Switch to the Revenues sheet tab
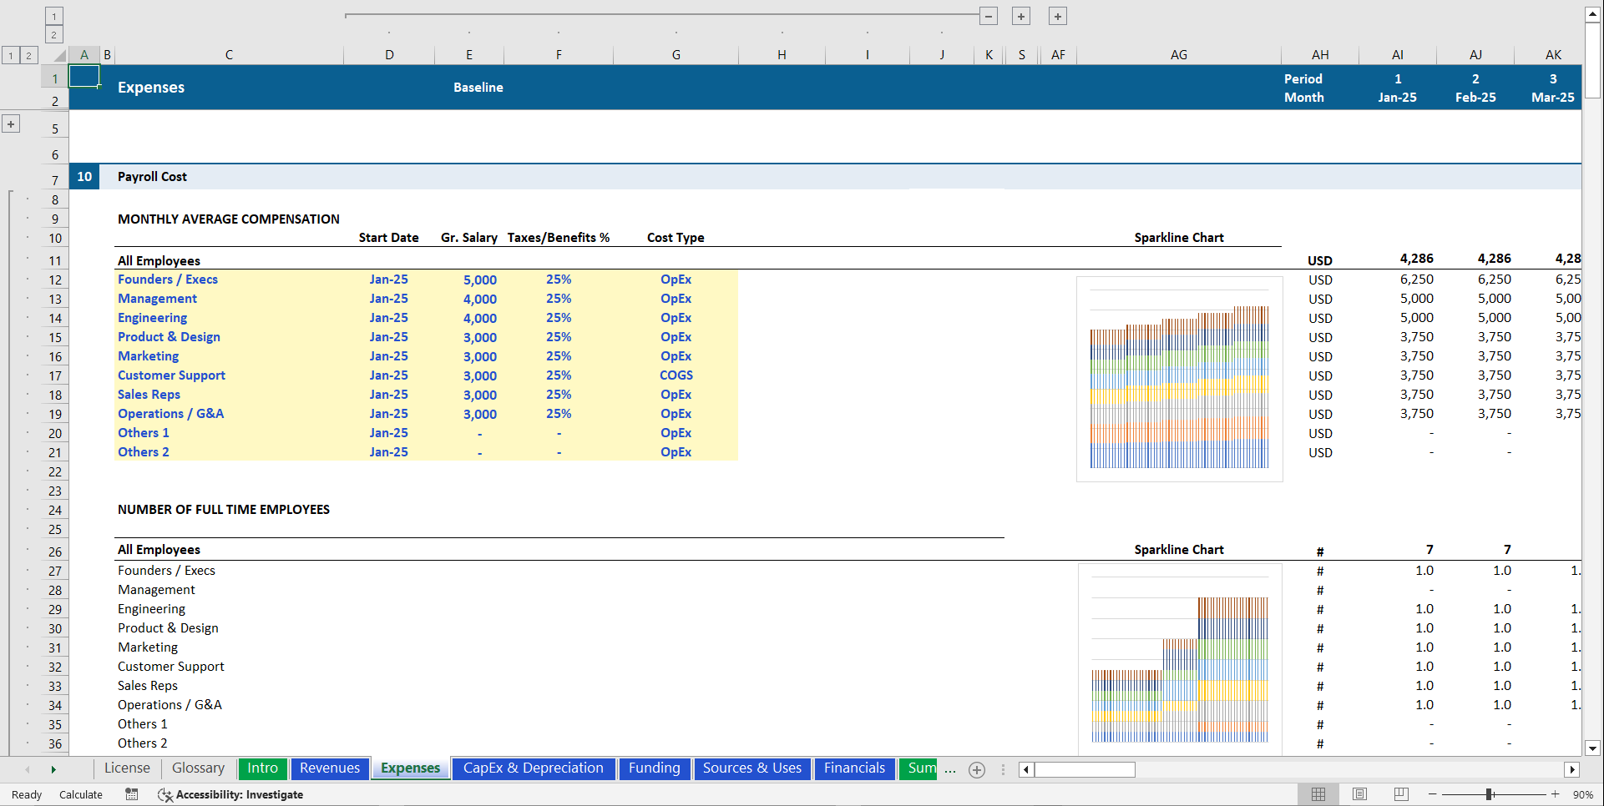The image size is (1604, 806). (x=329, y=768)
